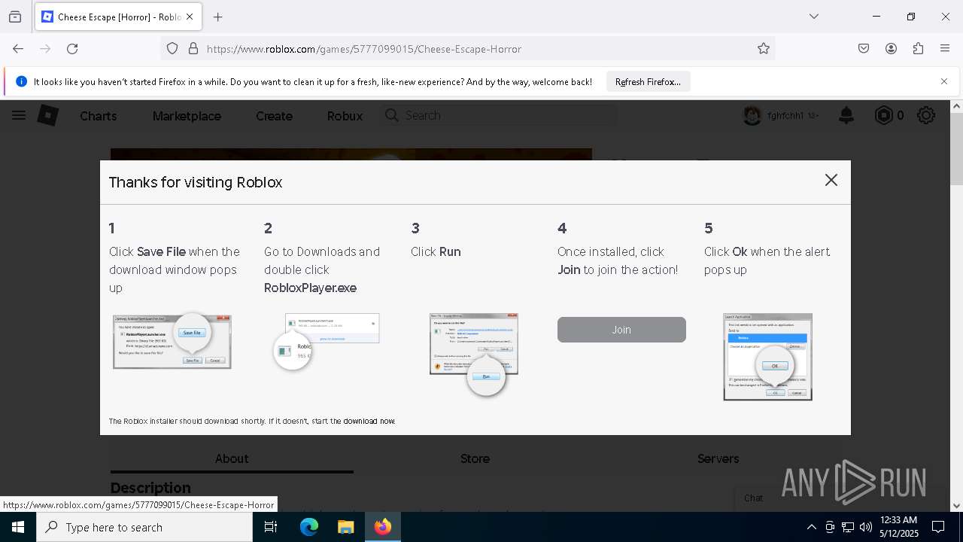Open the Pocket save icon

click(x=864, y=48)
